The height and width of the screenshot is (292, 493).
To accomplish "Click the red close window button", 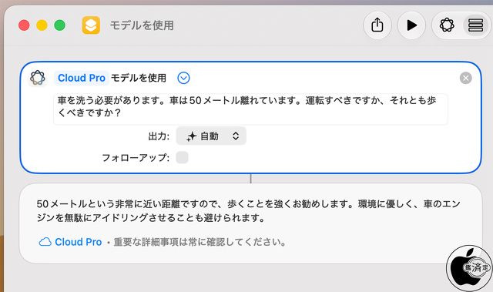I will tap(24, 25).
